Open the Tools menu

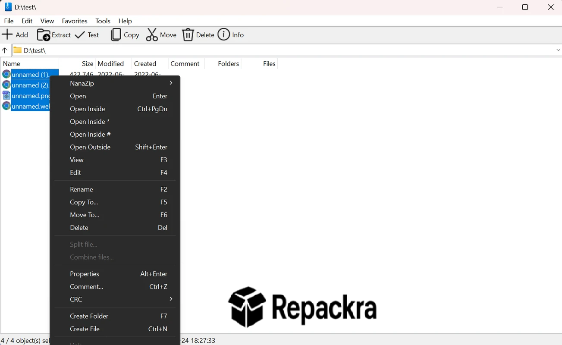pos(103,21)
